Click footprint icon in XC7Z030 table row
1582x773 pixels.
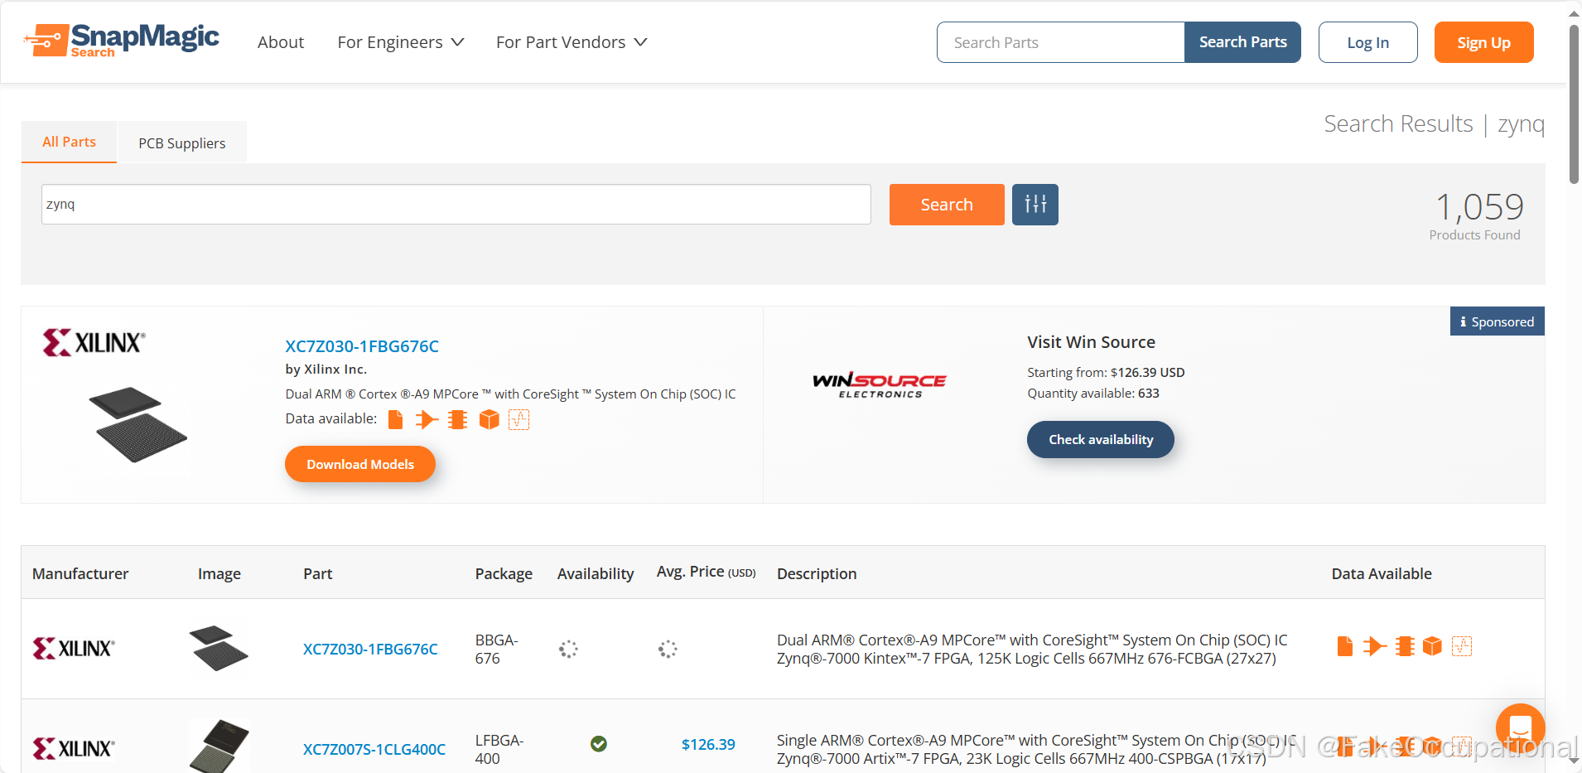click(x=1405, y=646)
